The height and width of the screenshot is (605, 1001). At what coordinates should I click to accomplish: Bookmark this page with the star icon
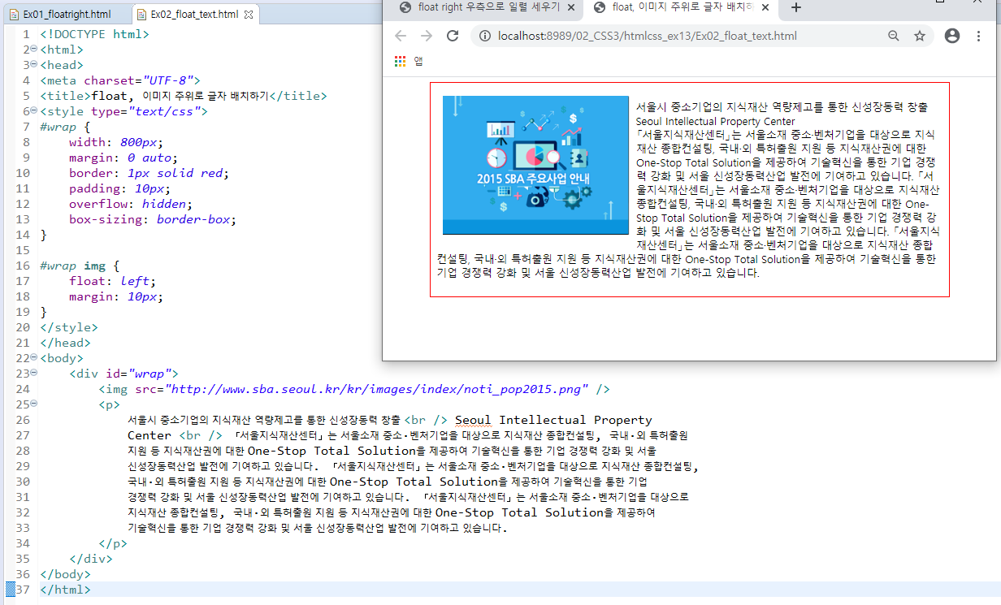coord(920,36)
